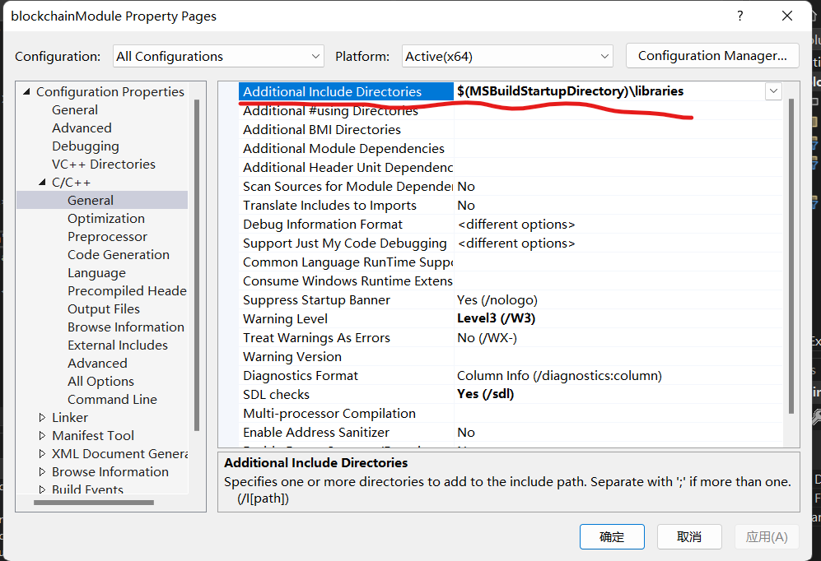The width and height of the screenshot is (821, 561).
Task: Select the Output Files page
Action: 104,309
